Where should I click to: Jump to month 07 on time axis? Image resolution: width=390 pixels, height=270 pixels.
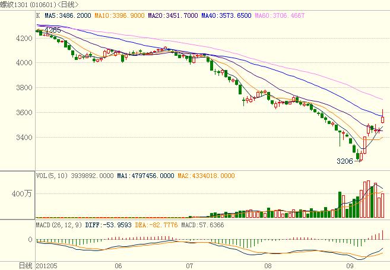pos(190,265)
